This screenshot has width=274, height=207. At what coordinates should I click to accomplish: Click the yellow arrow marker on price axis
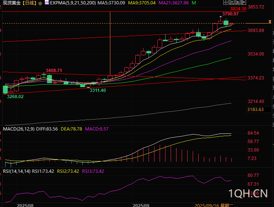click(x=270, y=23)
